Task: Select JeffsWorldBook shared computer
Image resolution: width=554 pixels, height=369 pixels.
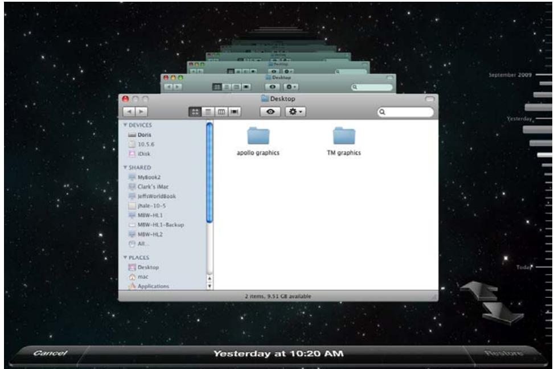Action: 152,196
